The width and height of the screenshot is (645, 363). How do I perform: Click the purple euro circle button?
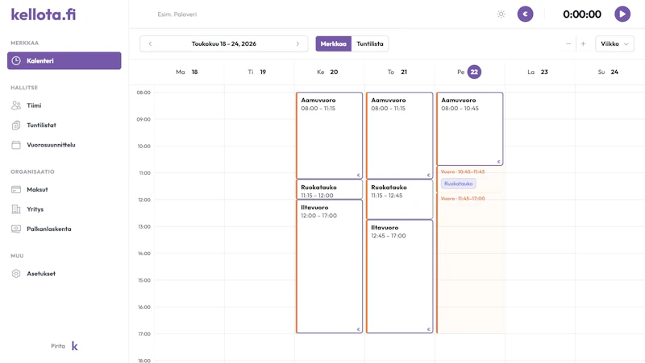(x=526, y=14)
